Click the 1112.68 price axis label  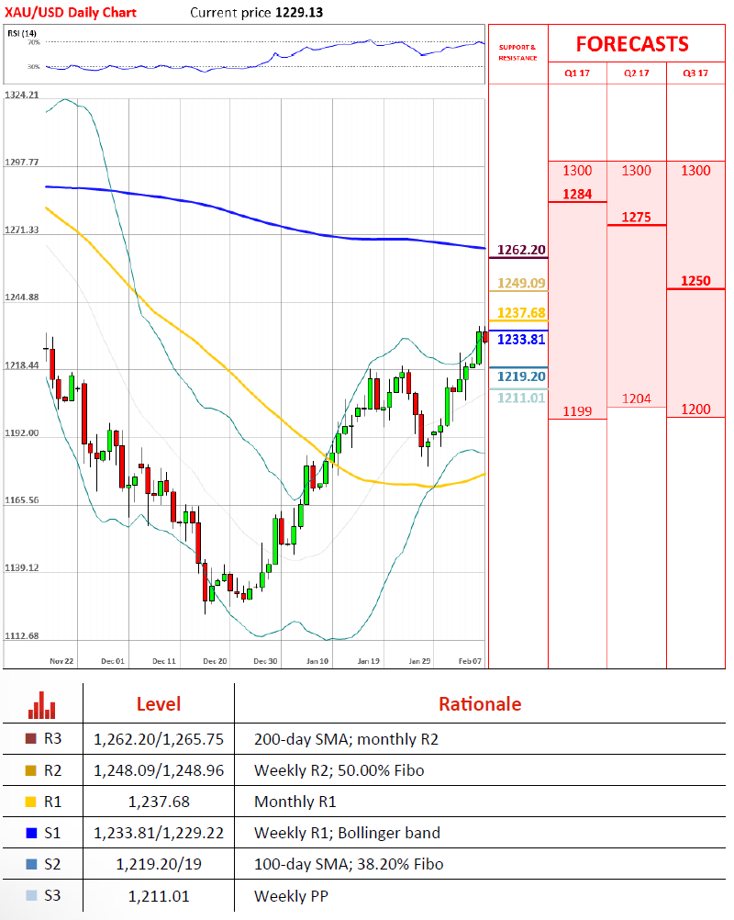[x=22, y=636]
